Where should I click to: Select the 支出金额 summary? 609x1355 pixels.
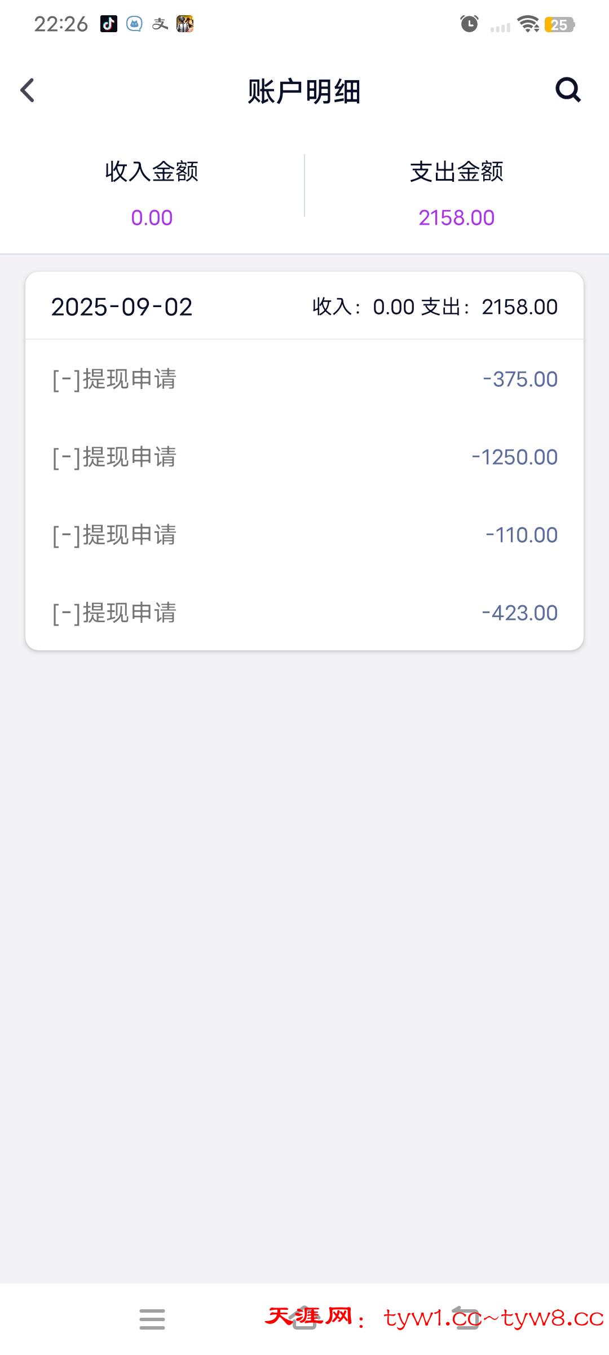tap(456, 193)
